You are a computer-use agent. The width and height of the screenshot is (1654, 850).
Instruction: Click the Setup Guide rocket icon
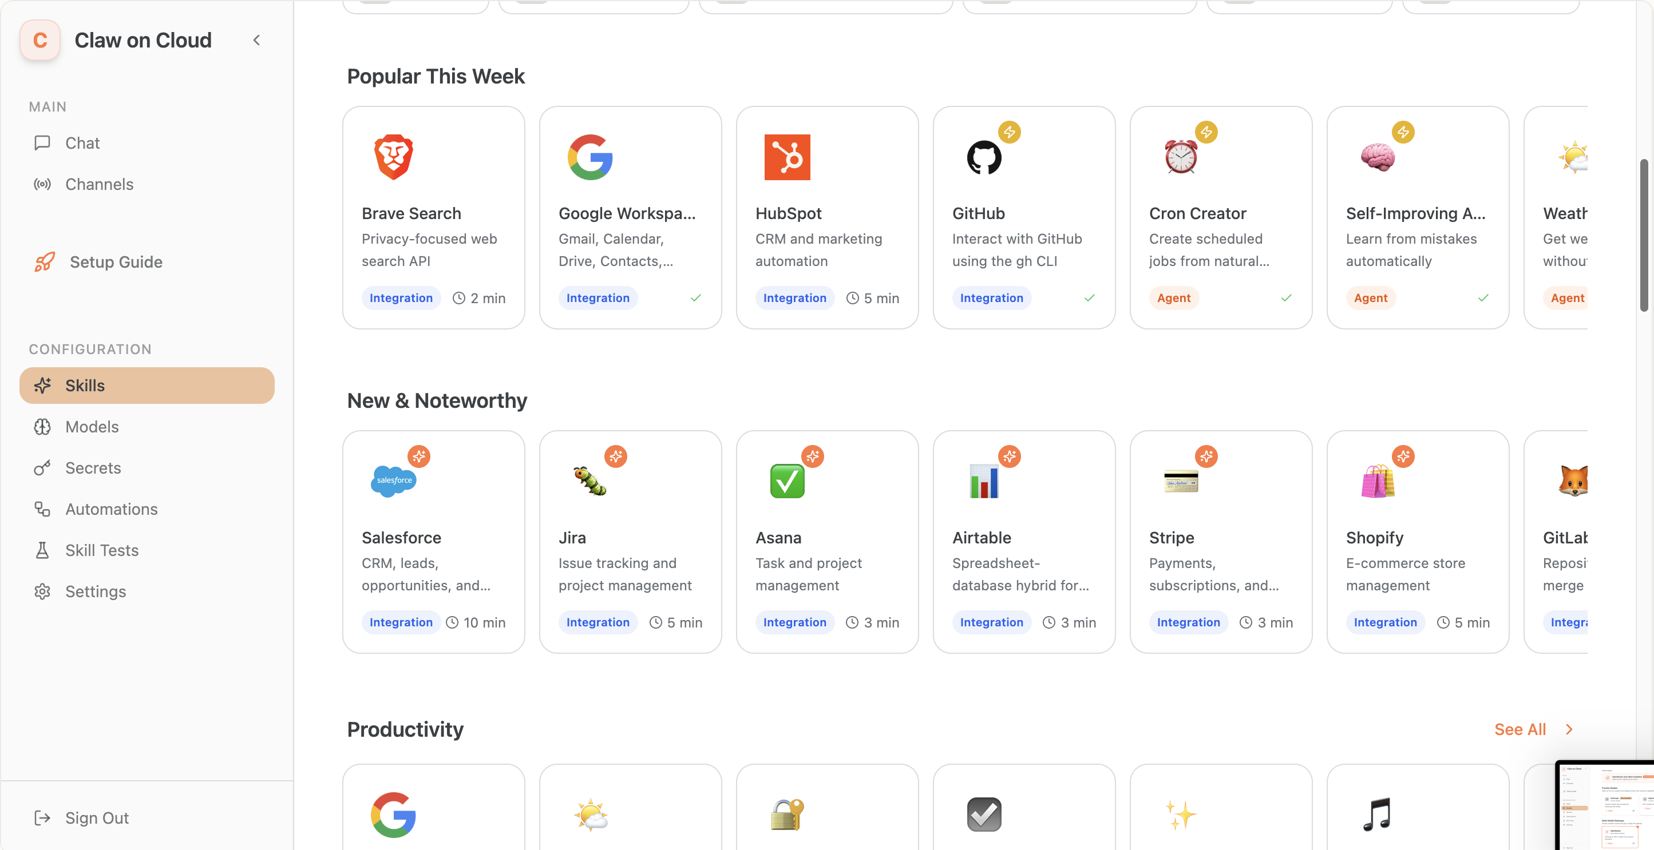tap(42, 262)
